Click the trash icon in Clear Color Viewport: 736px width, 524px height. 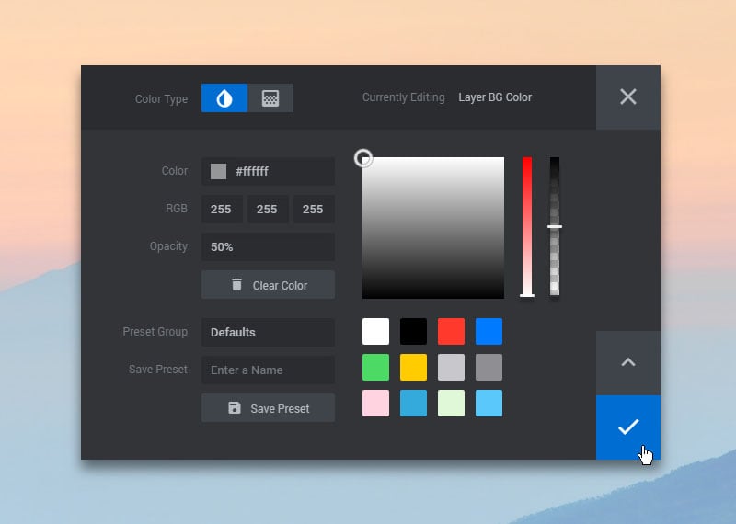pos(236,285)
